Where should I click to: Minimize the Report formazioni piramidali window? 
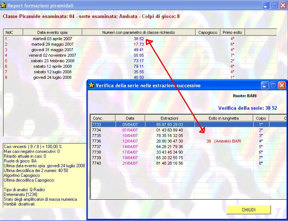click(265, 6)
